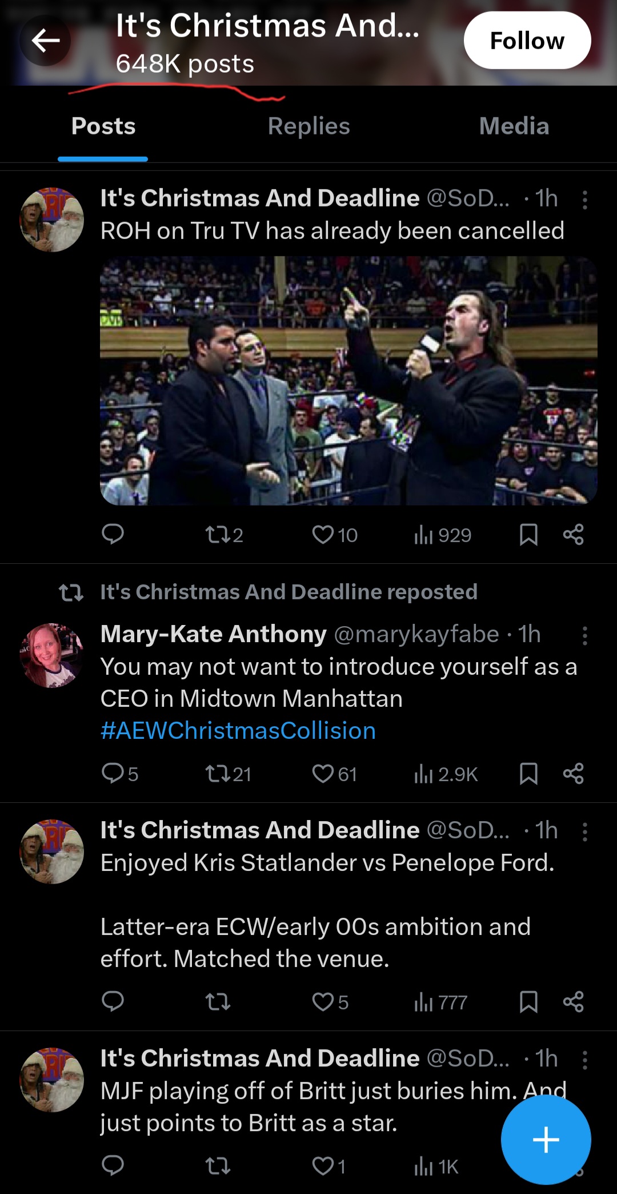Open more options on Mary-Kate Anthony's post
This screenshot has width=617, height=1194.
click(x=584, y=635)
